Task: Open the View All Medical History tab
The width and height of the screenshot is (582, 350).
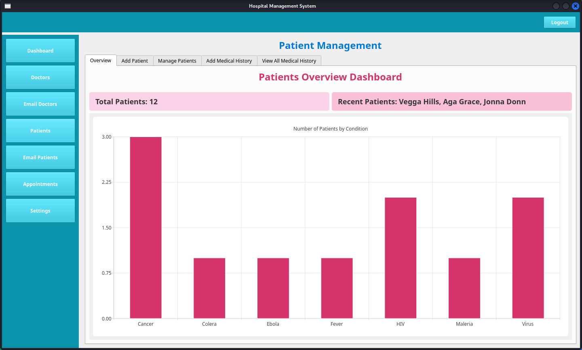Action: [x=289, y=61]
